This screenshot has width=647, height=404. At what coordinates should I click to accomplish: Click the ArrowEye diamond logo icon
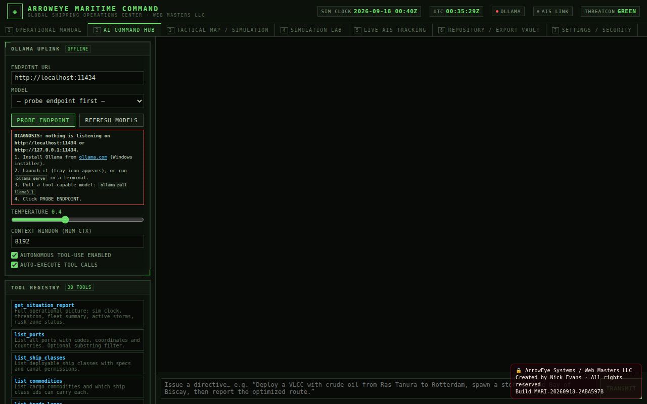click(x=15, y=11)
